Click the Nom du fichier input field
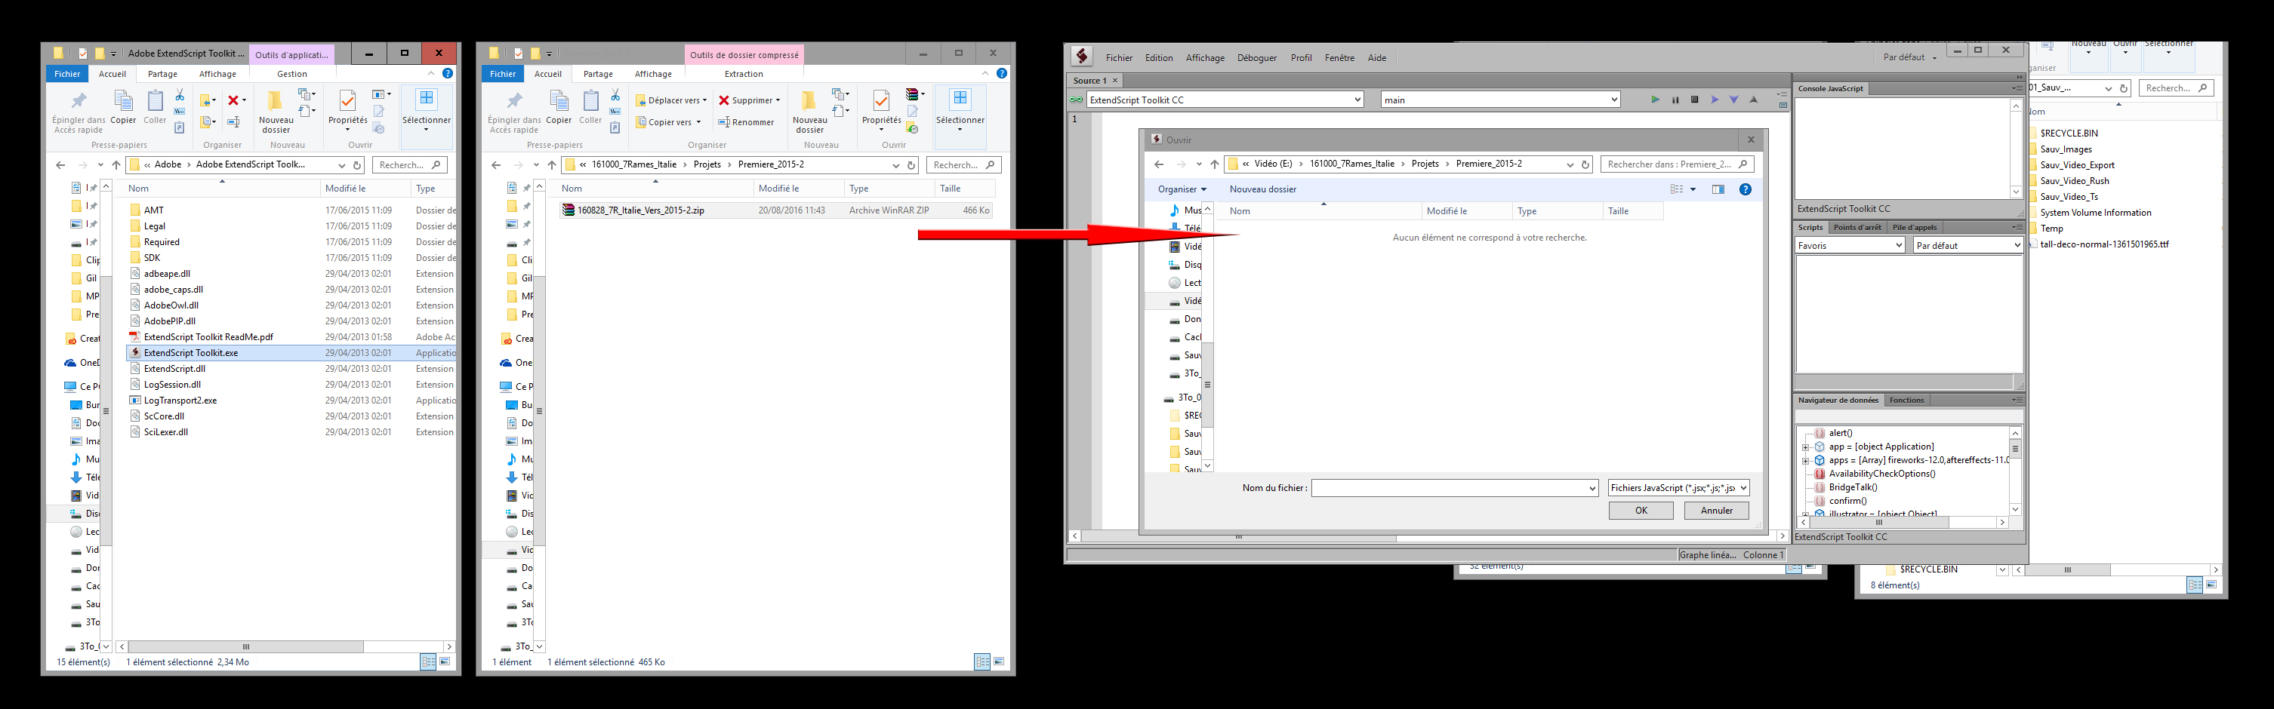This screenshot has width=2274, height=709. (1454, 488)
